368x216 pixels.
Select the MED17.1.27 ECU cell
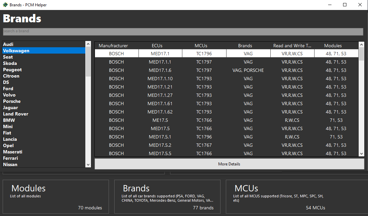coord(160,95)
